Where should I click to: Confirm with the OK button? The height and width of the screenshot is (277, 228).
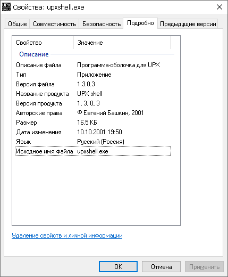point(118,266)
